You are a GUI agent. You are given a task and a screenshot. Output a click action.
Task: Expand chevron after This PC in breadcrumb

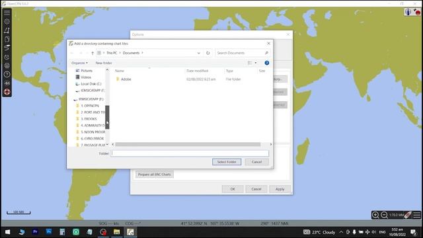click(x=120, y=53)
